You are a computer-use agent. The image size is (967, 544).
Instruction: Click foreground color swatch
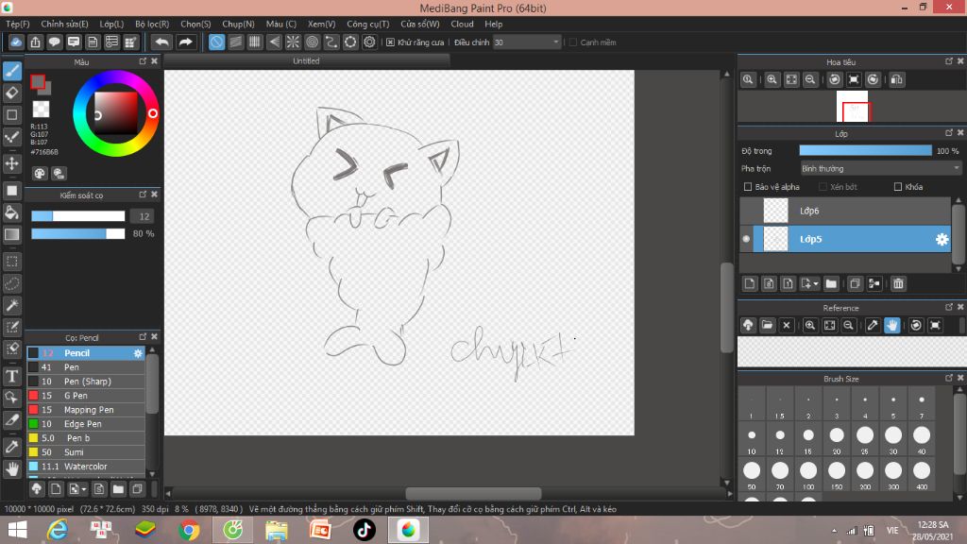pyautogui.click(x=38, y=82)
